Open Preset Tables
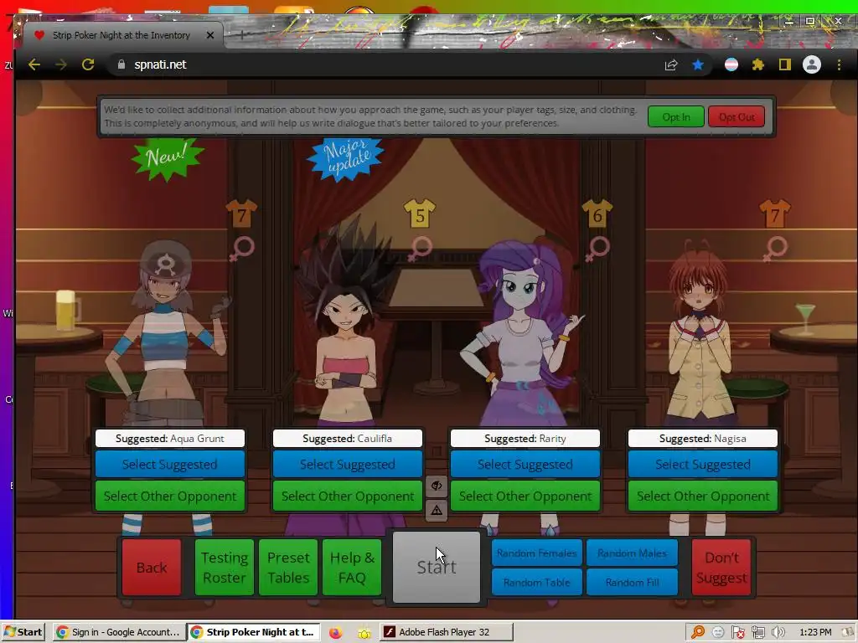This screenshot has height=643, width=858. (288, 568)
